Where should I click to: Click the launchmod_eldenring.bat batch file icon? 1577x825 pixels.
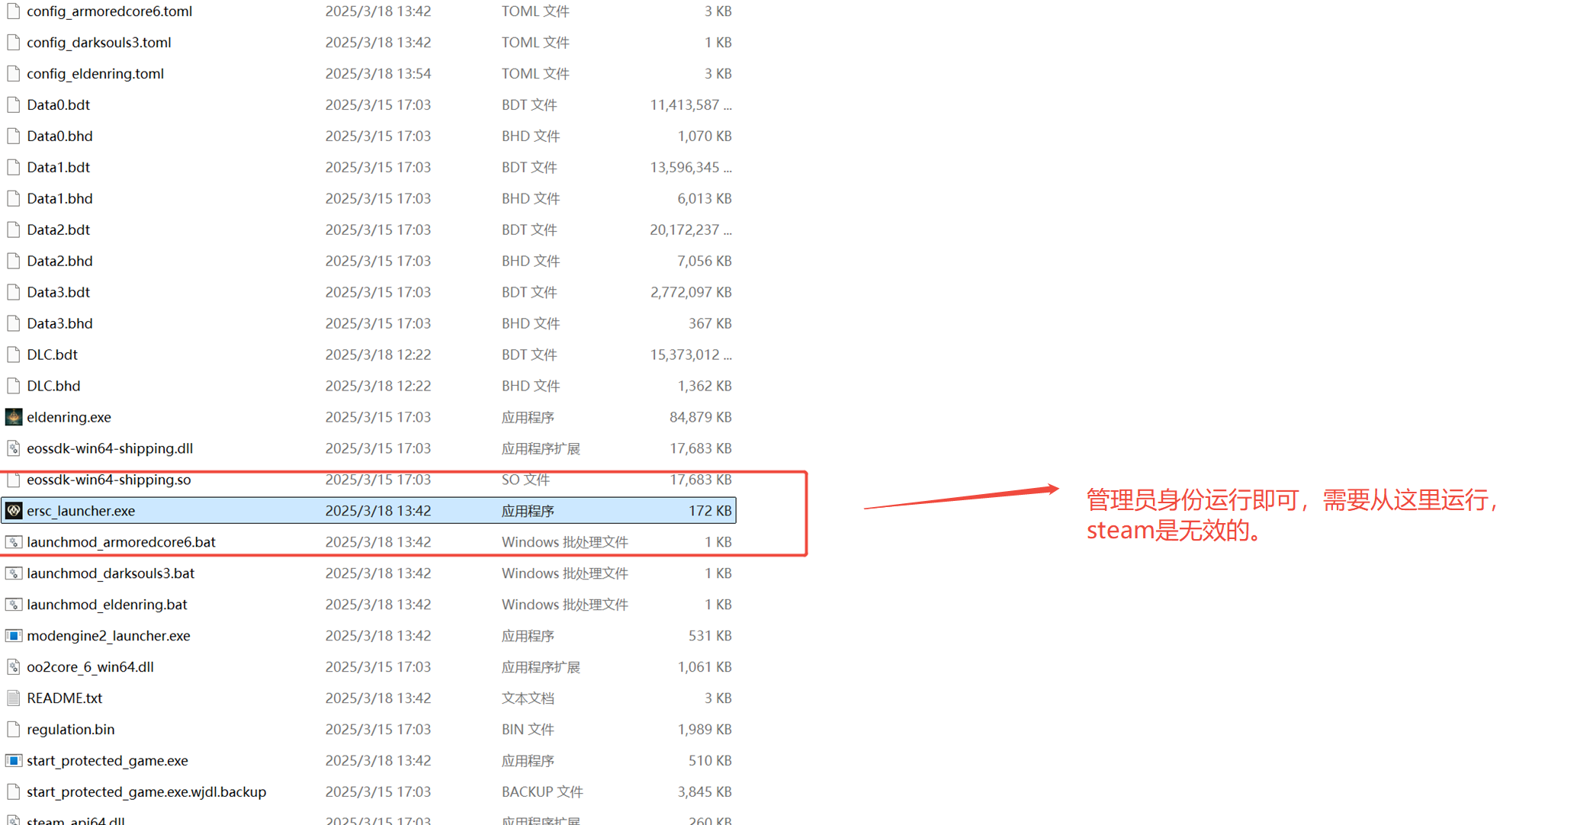click(14, 605)
